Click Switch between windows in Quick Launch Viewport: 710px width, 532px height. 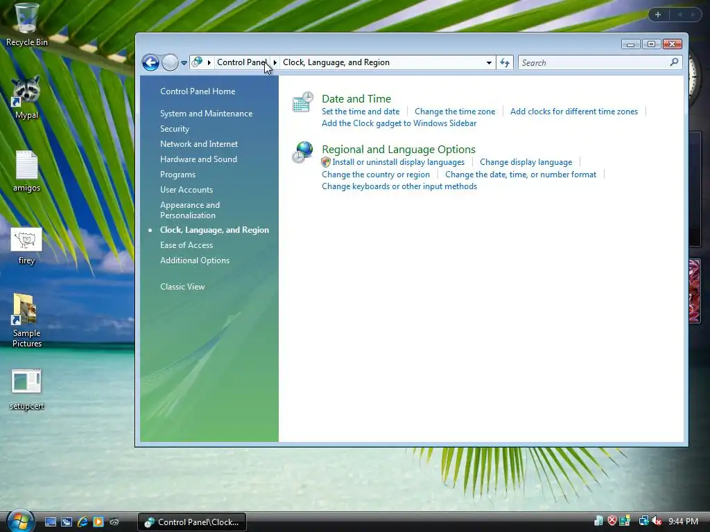click(x=67, y=522)
